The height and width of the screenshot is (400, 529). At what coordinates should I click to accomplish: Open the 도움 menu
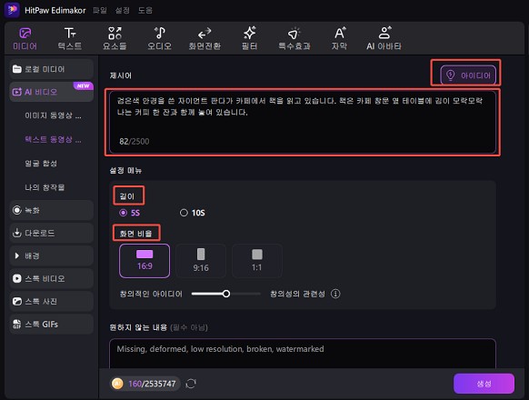coord(145,10)
